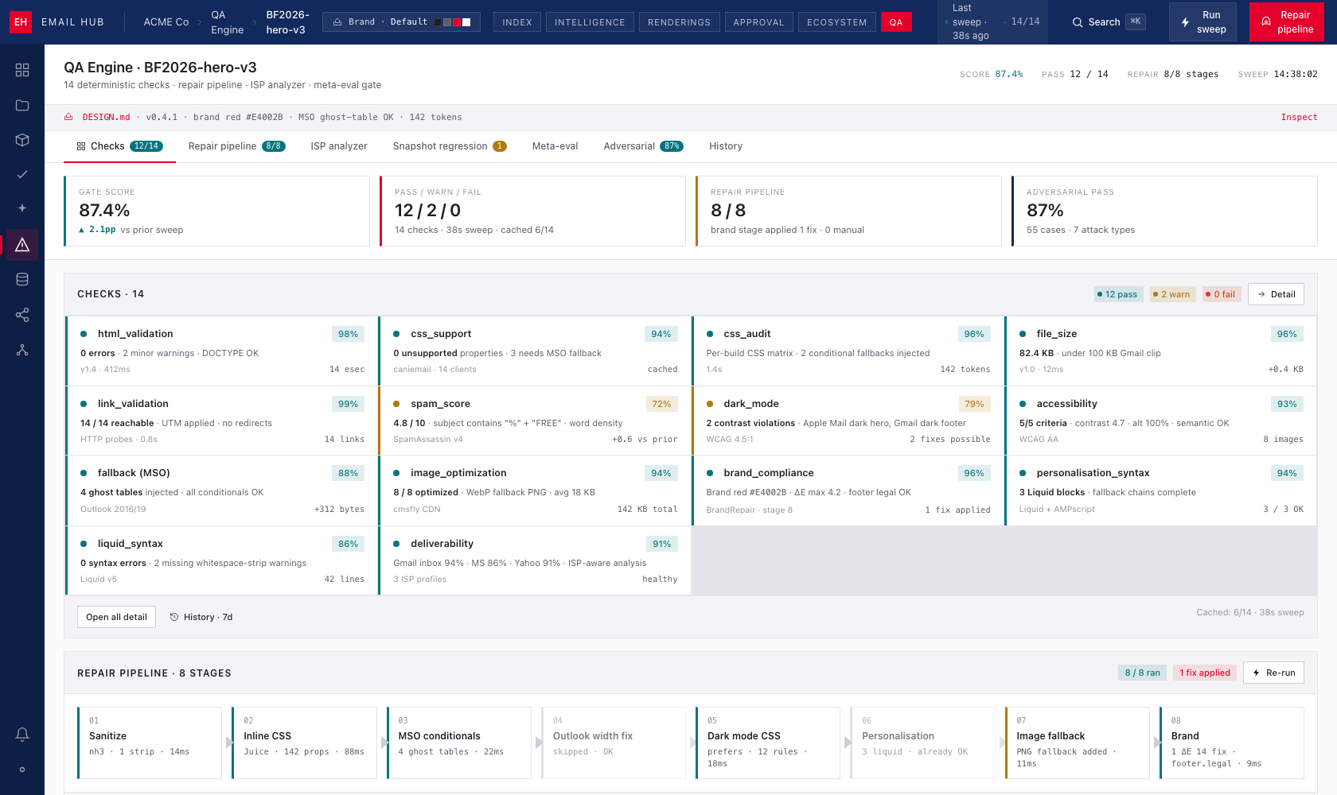The image size is (1337, 795).
Task: Click the Inspect link for DESIGN.md
Action: tap(1299, 117)
